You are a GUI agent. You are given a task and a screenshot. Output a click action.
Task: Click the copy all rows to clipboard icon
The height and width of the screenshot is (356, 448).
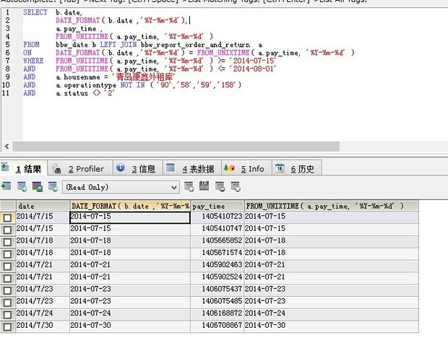click(22, 187)
